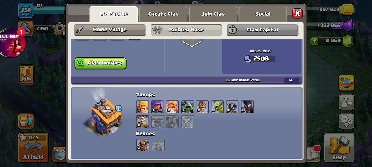372x167 pixels.
Task: Switch to the Create Clan tab
Action: [x=164, y=14]
